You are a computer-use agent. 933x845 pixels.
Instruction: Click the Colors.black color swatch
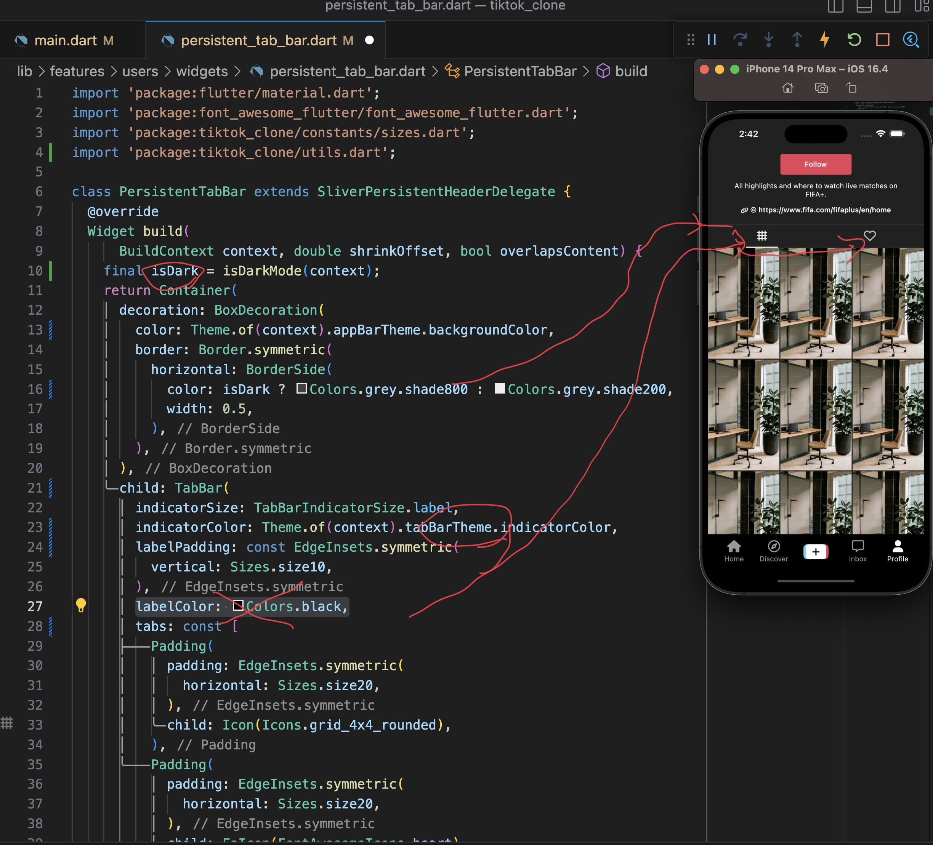pyautogui.click(x=238, y=606)
